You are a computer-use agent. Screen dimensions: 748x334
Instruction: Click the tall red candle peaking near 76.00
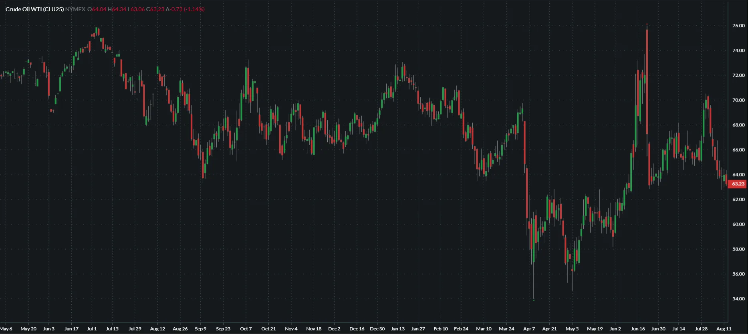point(647,80)
